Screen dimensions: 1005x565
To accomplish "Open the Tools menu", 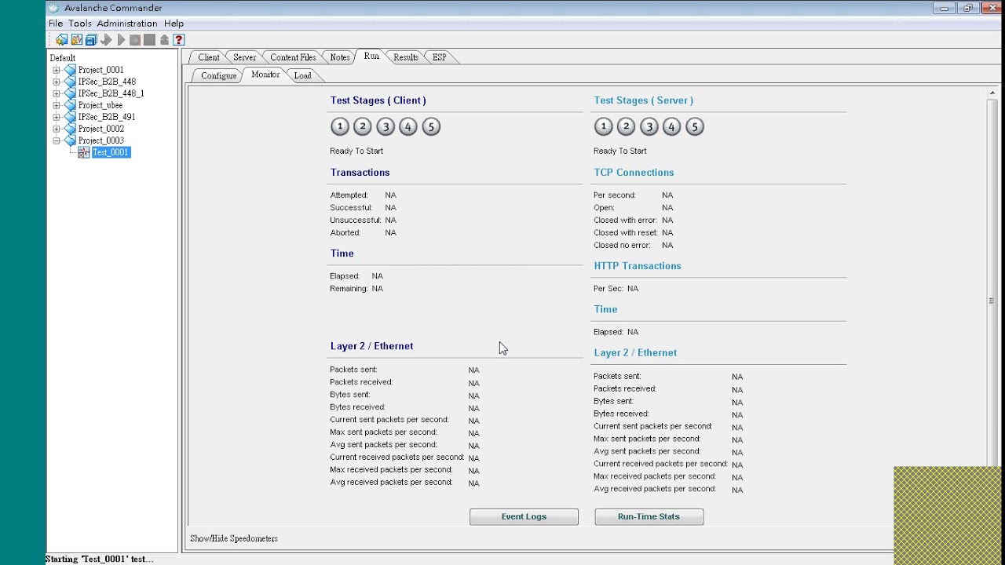I will pyautogui.click(x=80, y=24).
